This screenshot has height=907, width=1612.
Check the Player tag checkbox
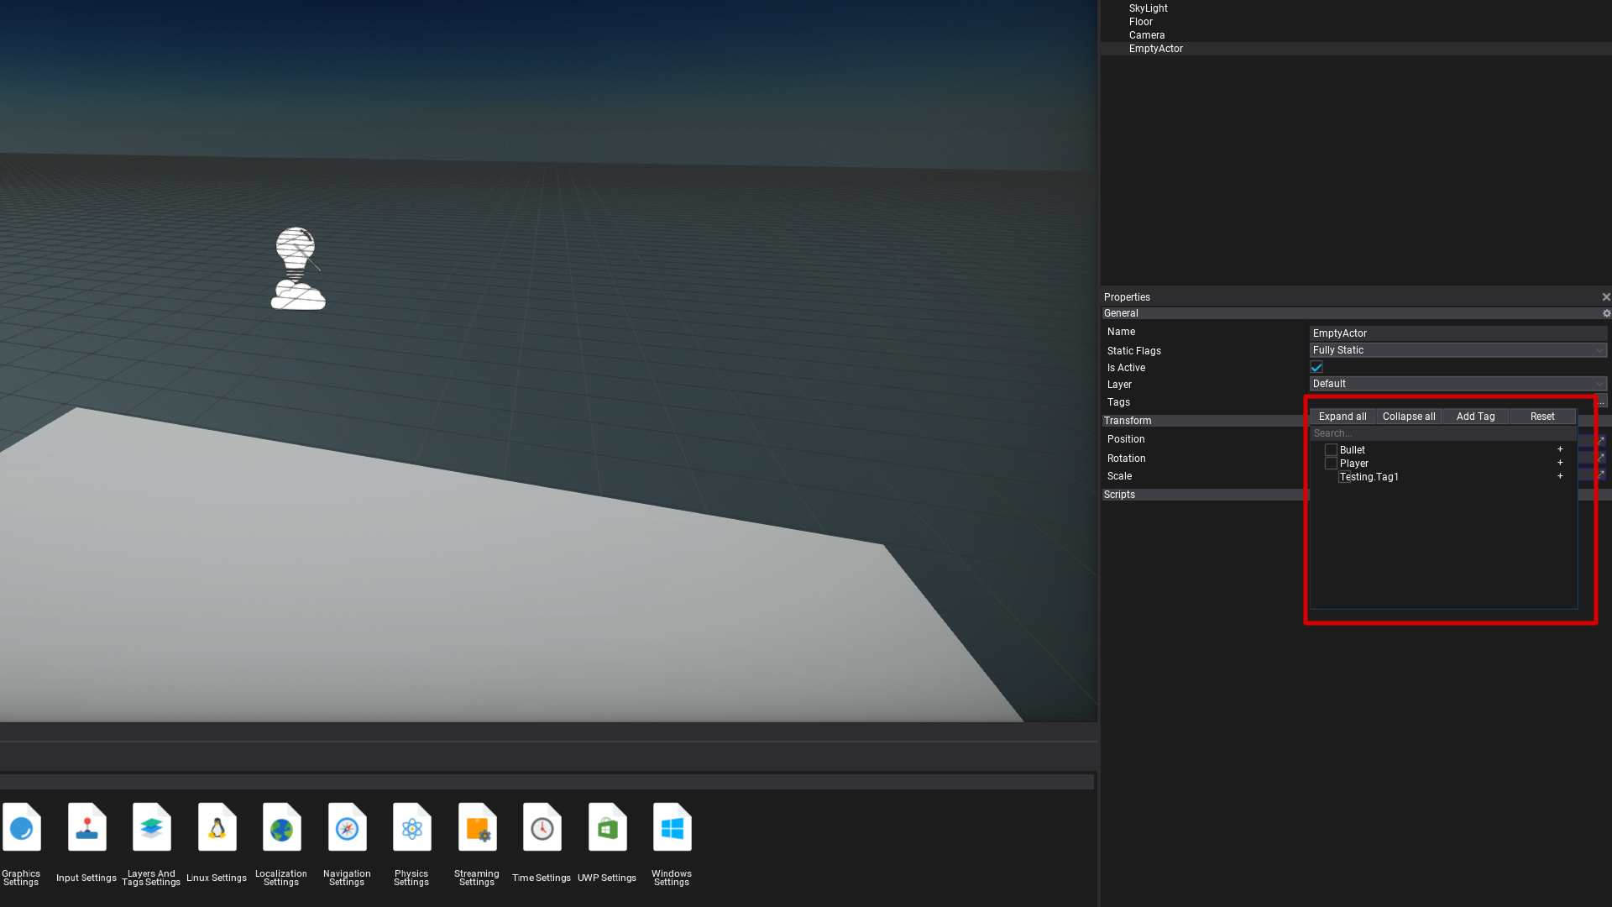tap(1331, 464)
